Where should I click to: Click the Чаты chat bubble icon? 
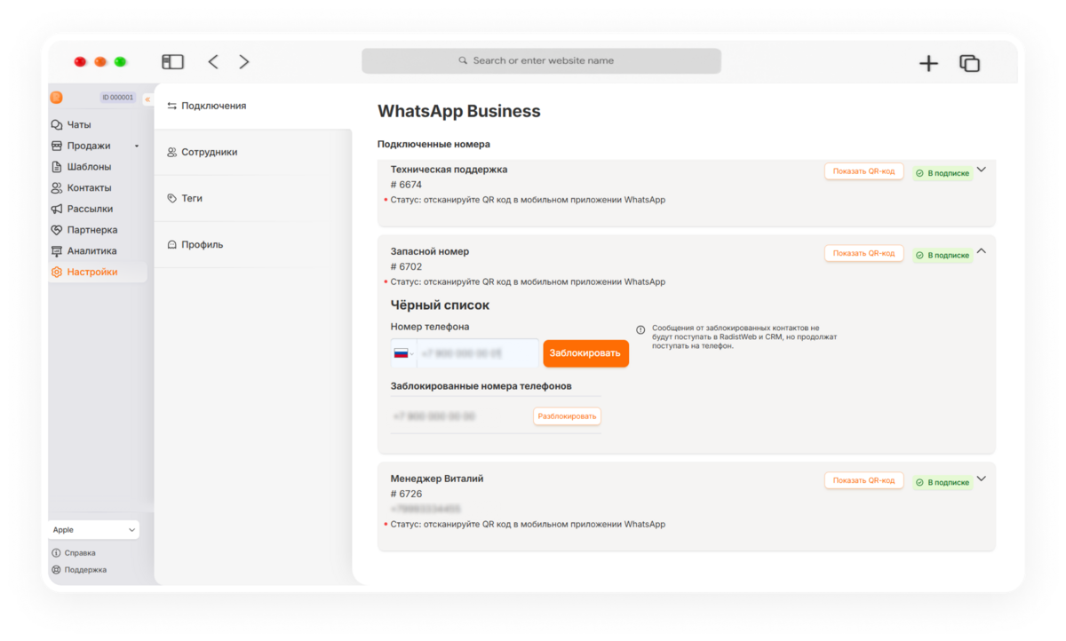(57, 125)
